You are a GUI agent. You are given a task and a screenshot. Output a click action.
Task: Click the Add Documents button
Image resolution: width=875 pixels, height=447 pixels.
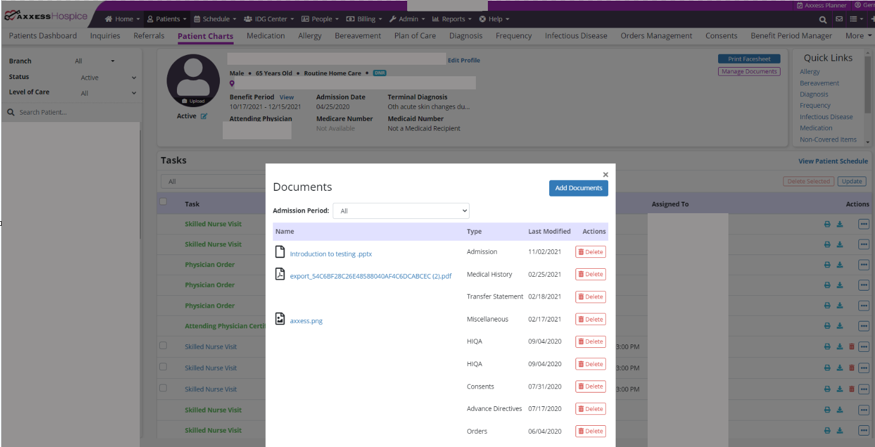[578, 188]
